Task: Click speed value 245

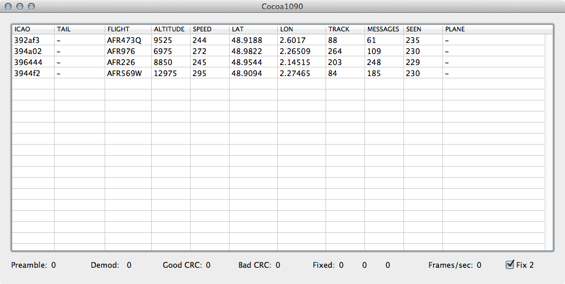Action: 199,62
